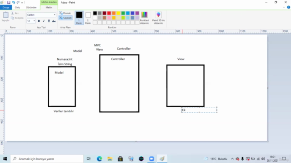Pick the black color swatch
This screenshot has width=291, height=163.
[x=95, y=13]
